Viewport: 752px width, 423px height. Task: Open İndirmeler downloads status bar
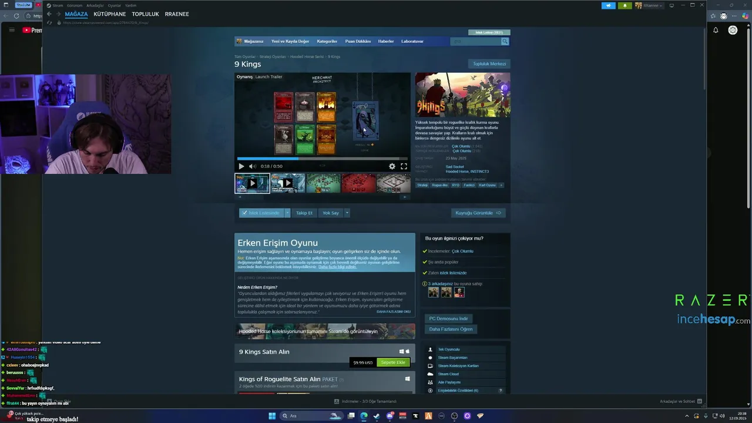[365, 401]
